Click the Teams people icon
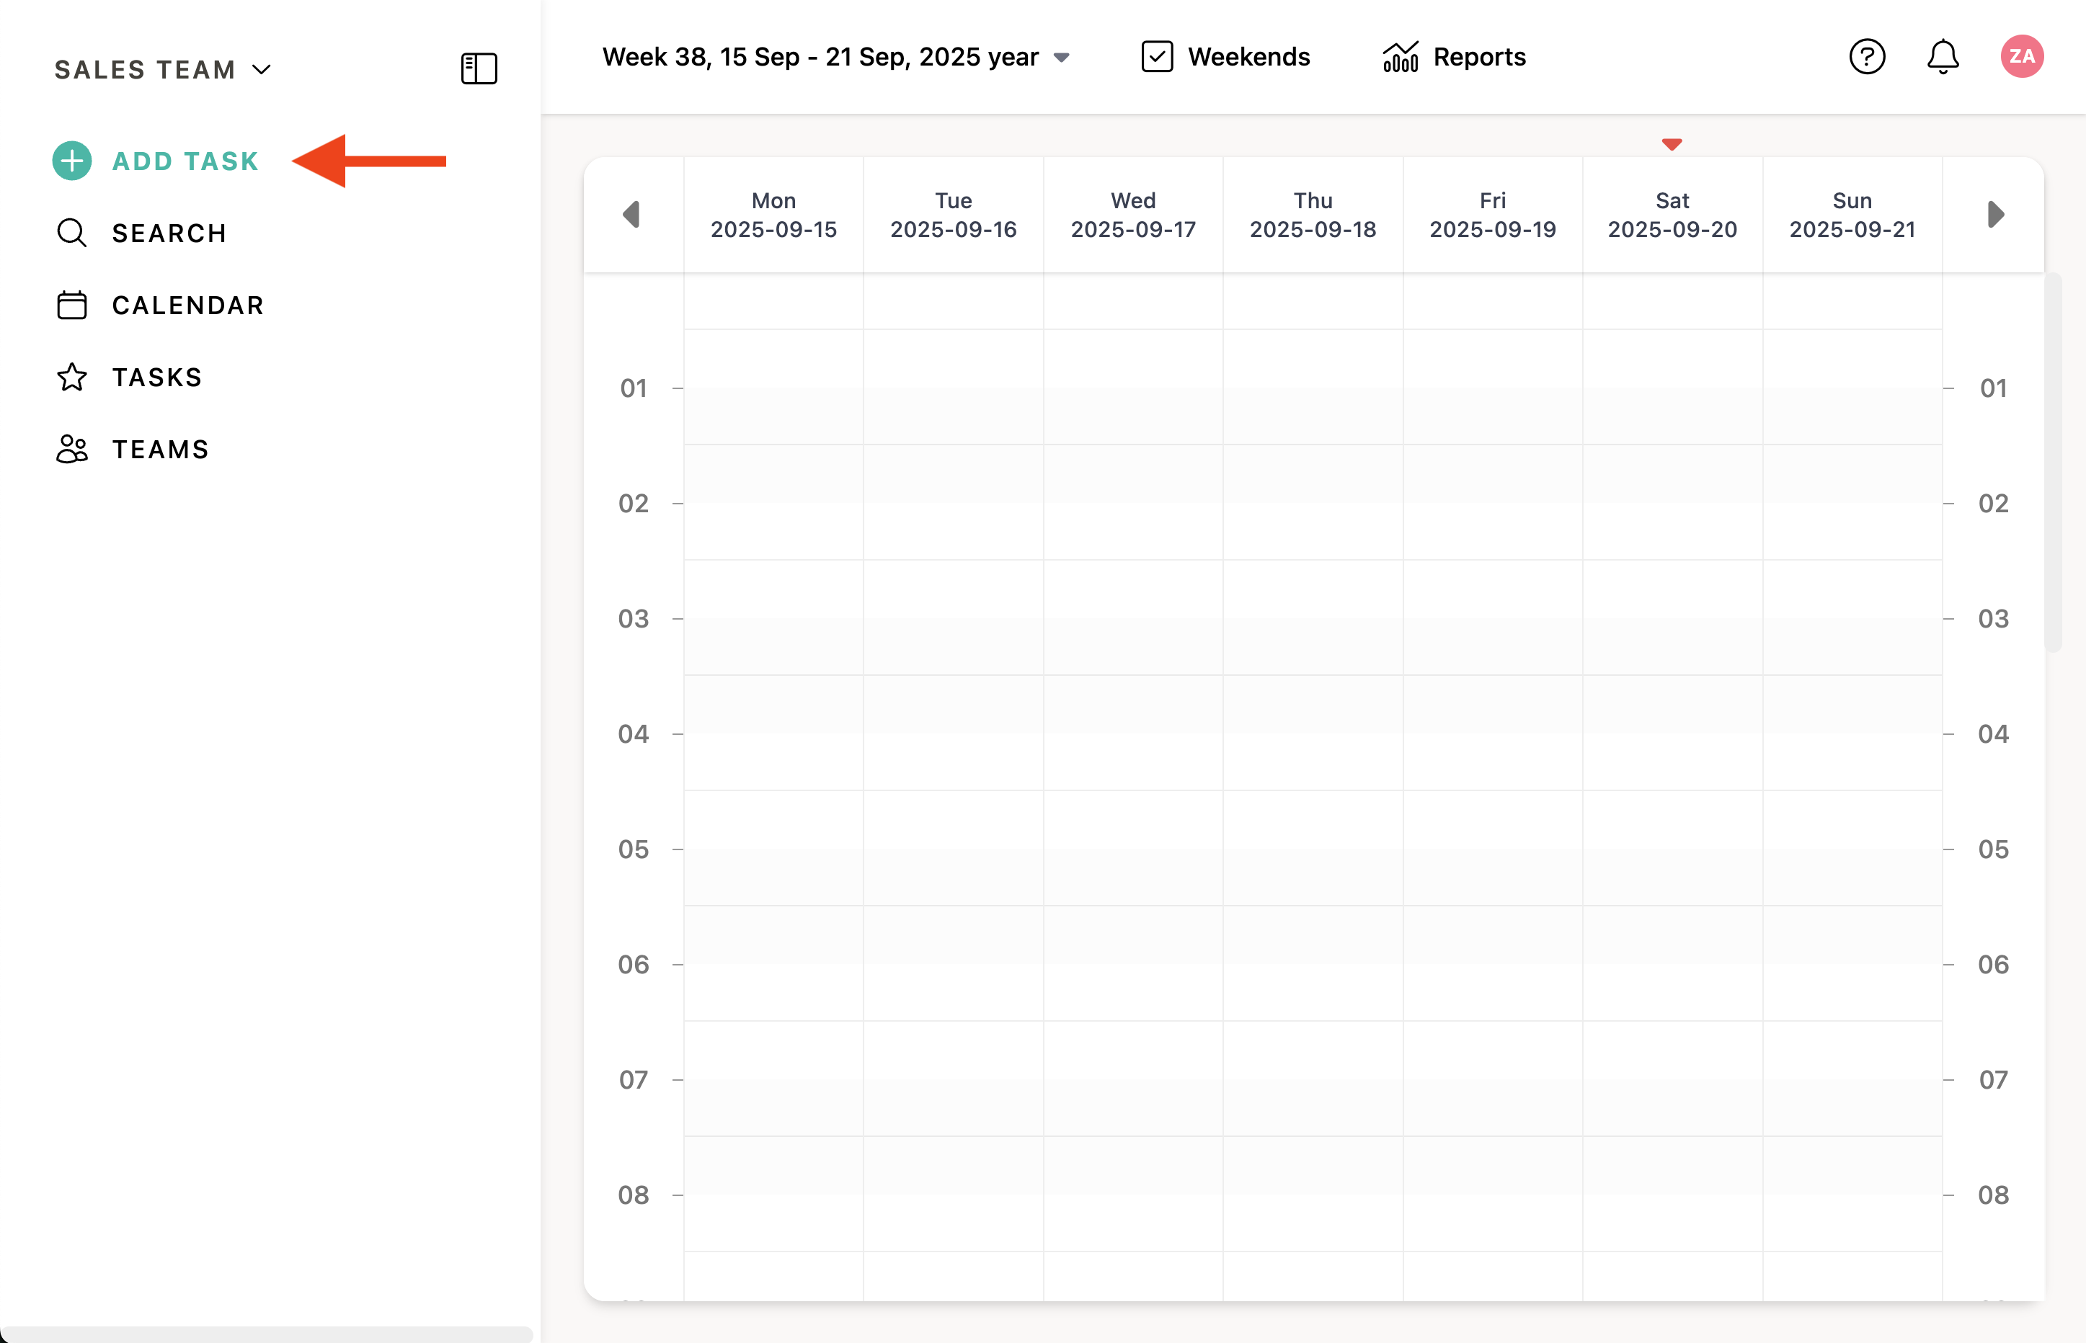2086x1343 pixels. click(x=71, y=449)
